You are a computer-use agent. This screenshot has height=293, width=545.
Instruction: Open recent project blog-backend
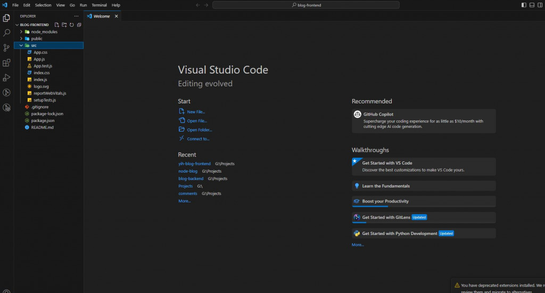point(191,178)
